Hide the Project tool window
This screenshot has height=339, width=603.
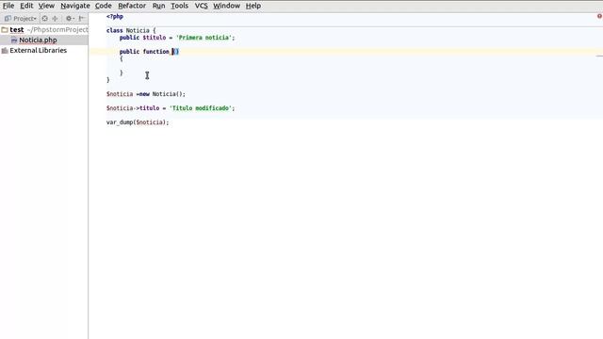coord(81,19)
